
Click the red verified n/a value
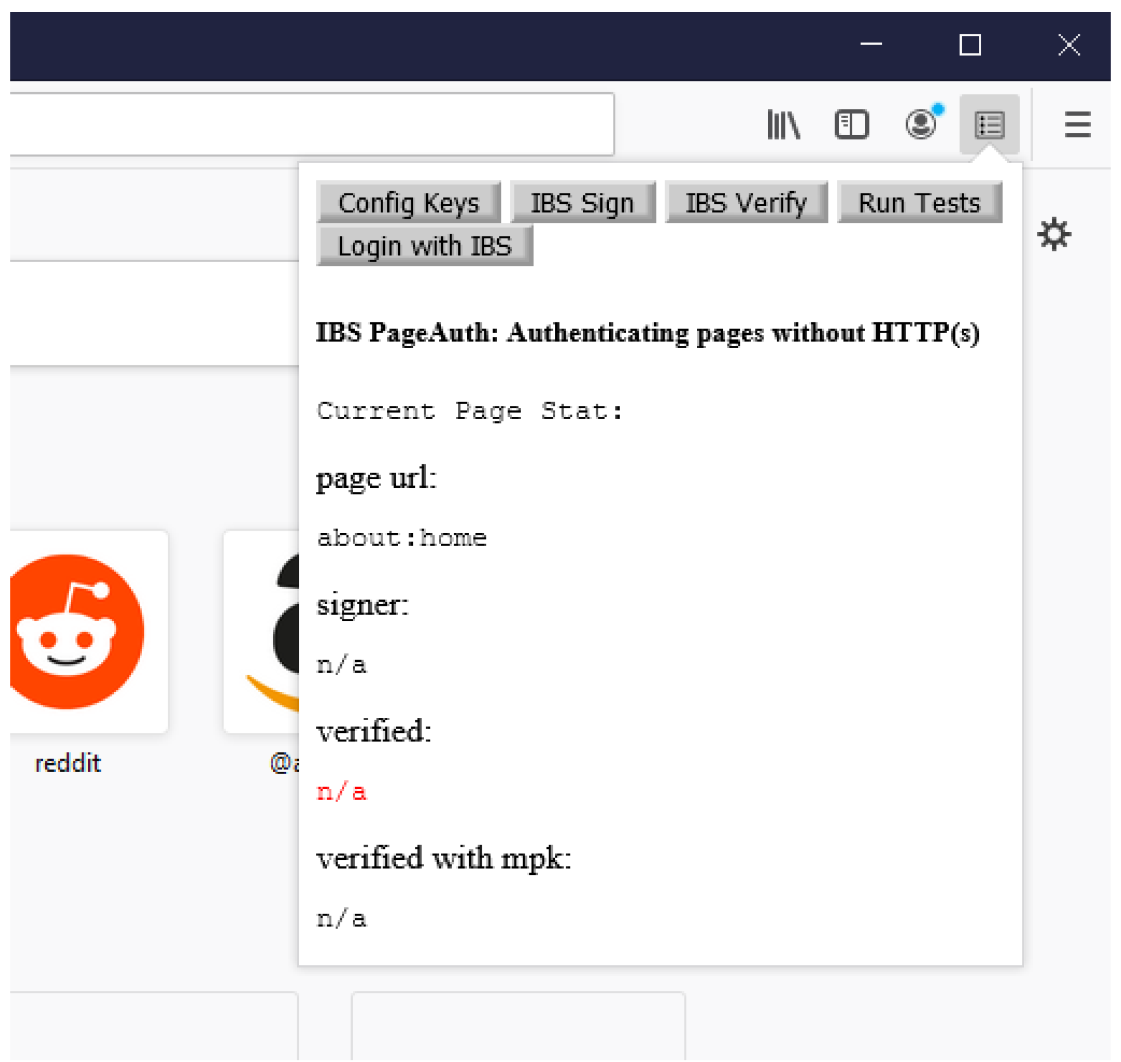pyautogui.click(x=341, y=792)
